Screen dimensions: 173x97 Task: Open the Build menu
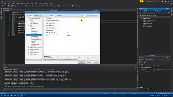(18, 4)
